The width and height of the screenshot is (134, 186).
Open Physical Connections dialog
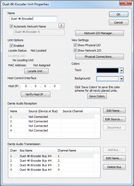point(99,57)
